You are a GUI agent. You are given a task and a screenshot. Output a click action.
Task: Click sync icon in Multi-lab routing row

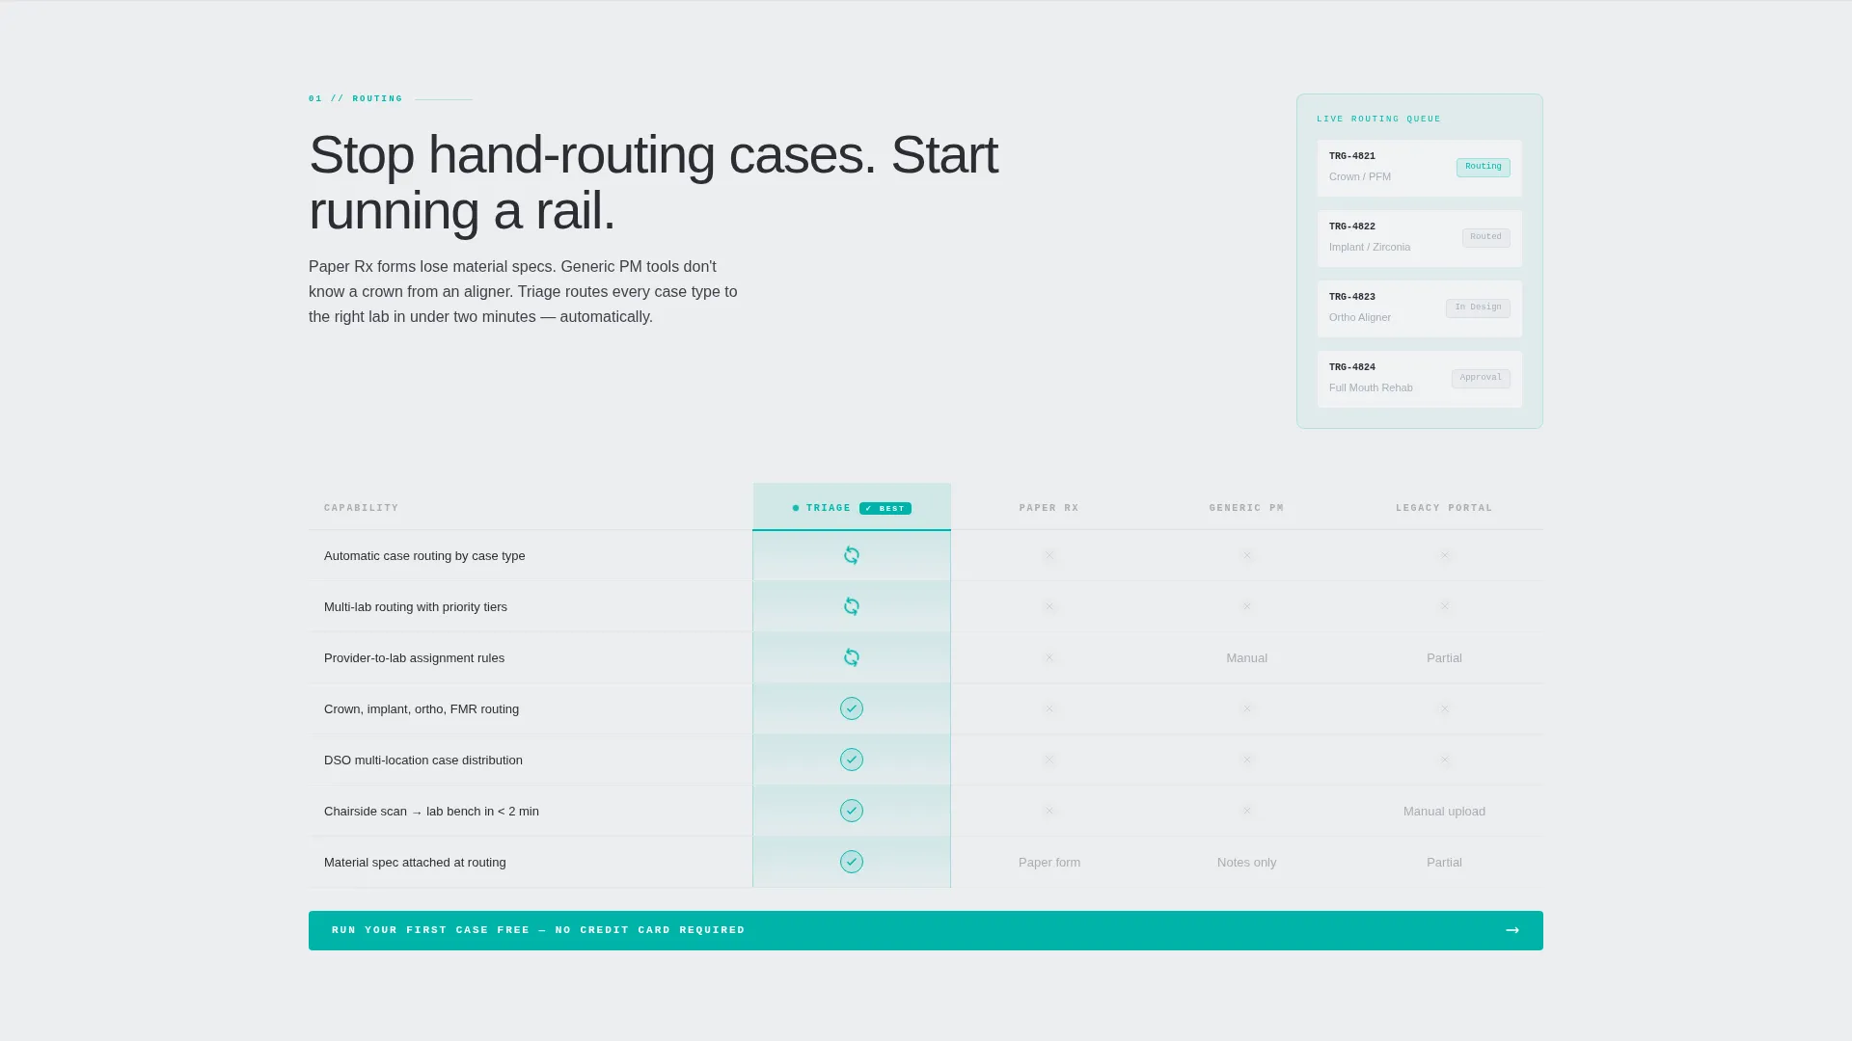(x=852, y=606)
